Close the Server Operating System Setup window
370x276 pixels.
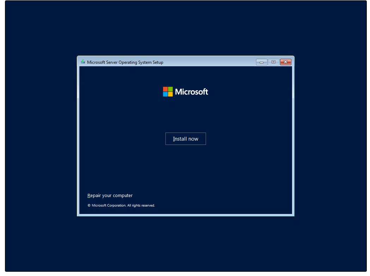[285, 62]
